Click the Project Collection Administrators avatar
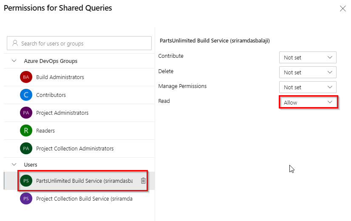Image resolution: width=351 pixels, height=221 pixels. pyautogui.click(x=26, y=148)
